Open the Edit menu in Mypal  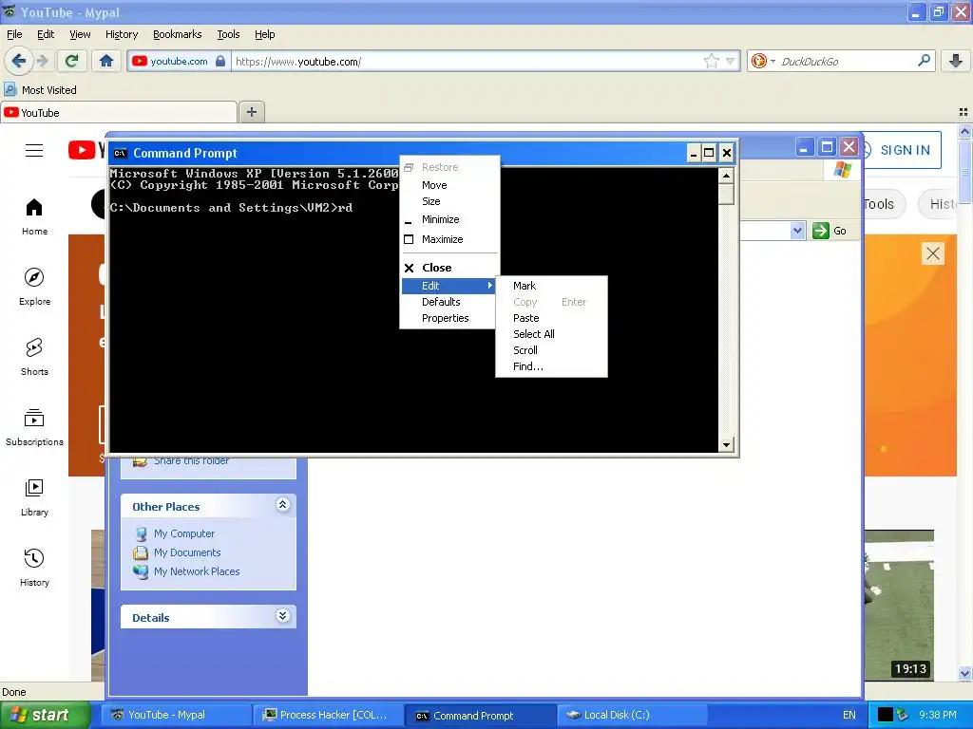click(46, 34)
